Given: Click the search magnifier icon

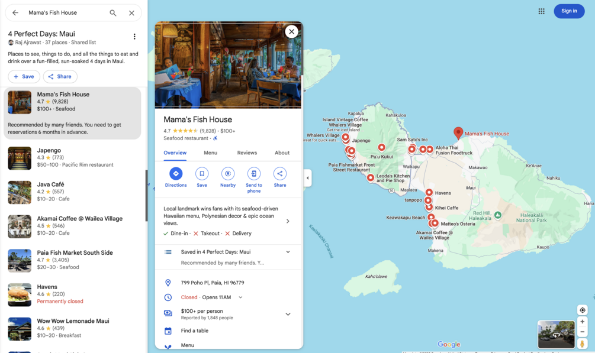Looking at the screenshot, I should tap(113, 12).
